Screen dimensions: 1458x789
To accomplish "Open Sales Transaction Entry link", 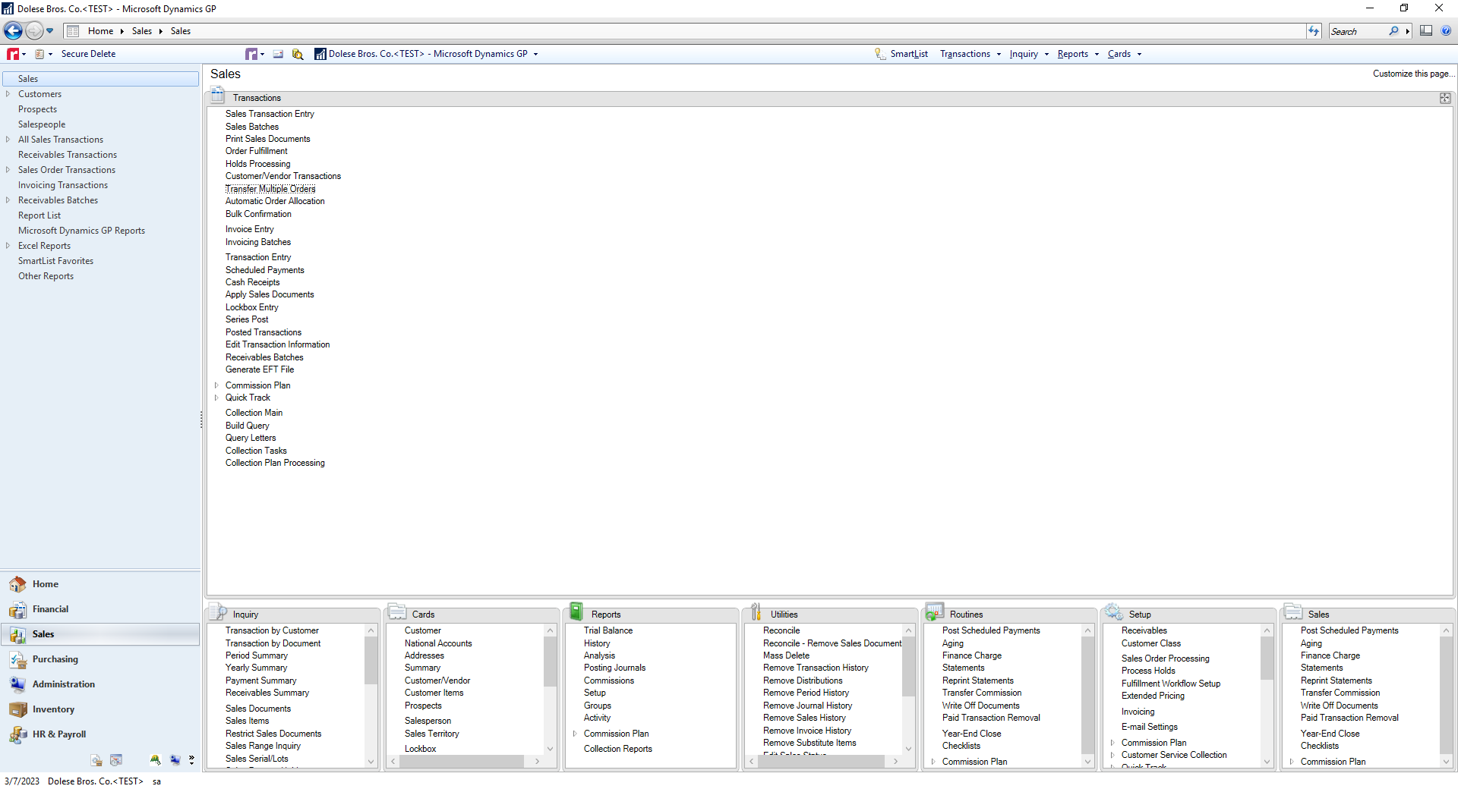I will point(270,114).
